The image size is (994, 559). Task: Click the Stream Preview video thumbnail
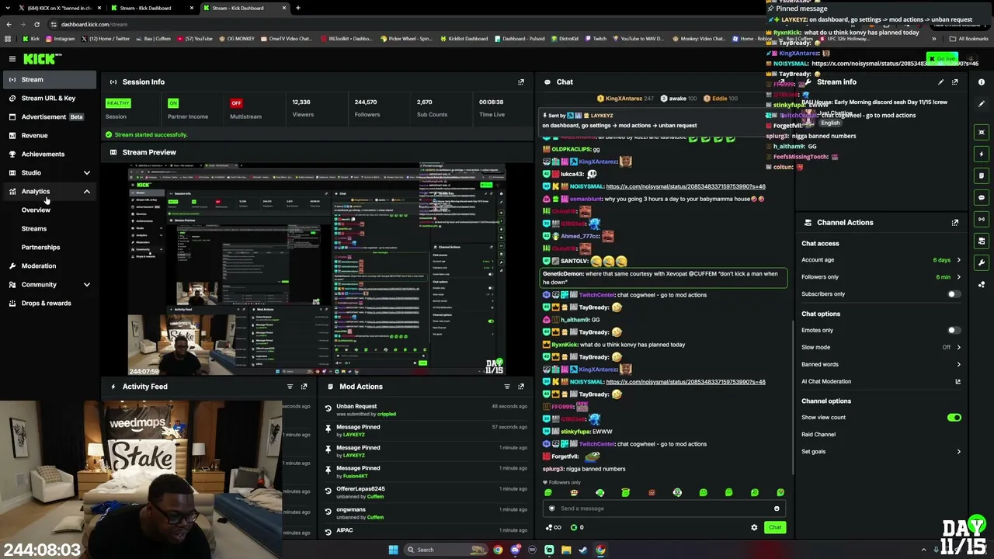pyautogui.click(x=317, y=269)
